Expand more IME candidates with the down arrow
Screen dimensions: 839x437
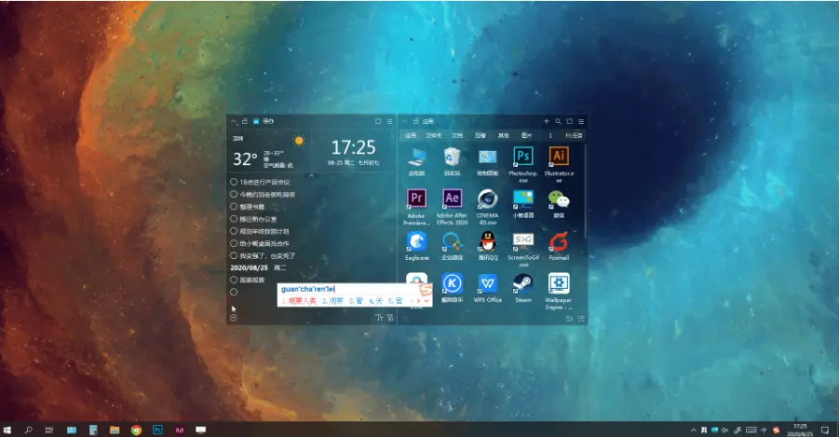(426, 301)
